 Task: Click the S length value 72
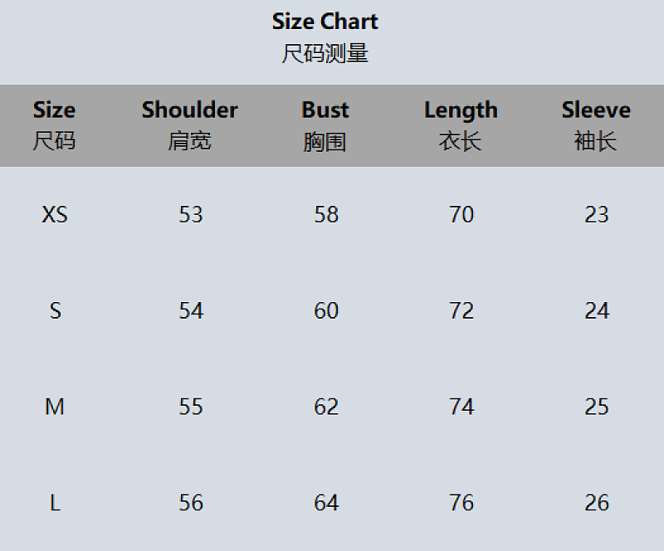(461, 310)
